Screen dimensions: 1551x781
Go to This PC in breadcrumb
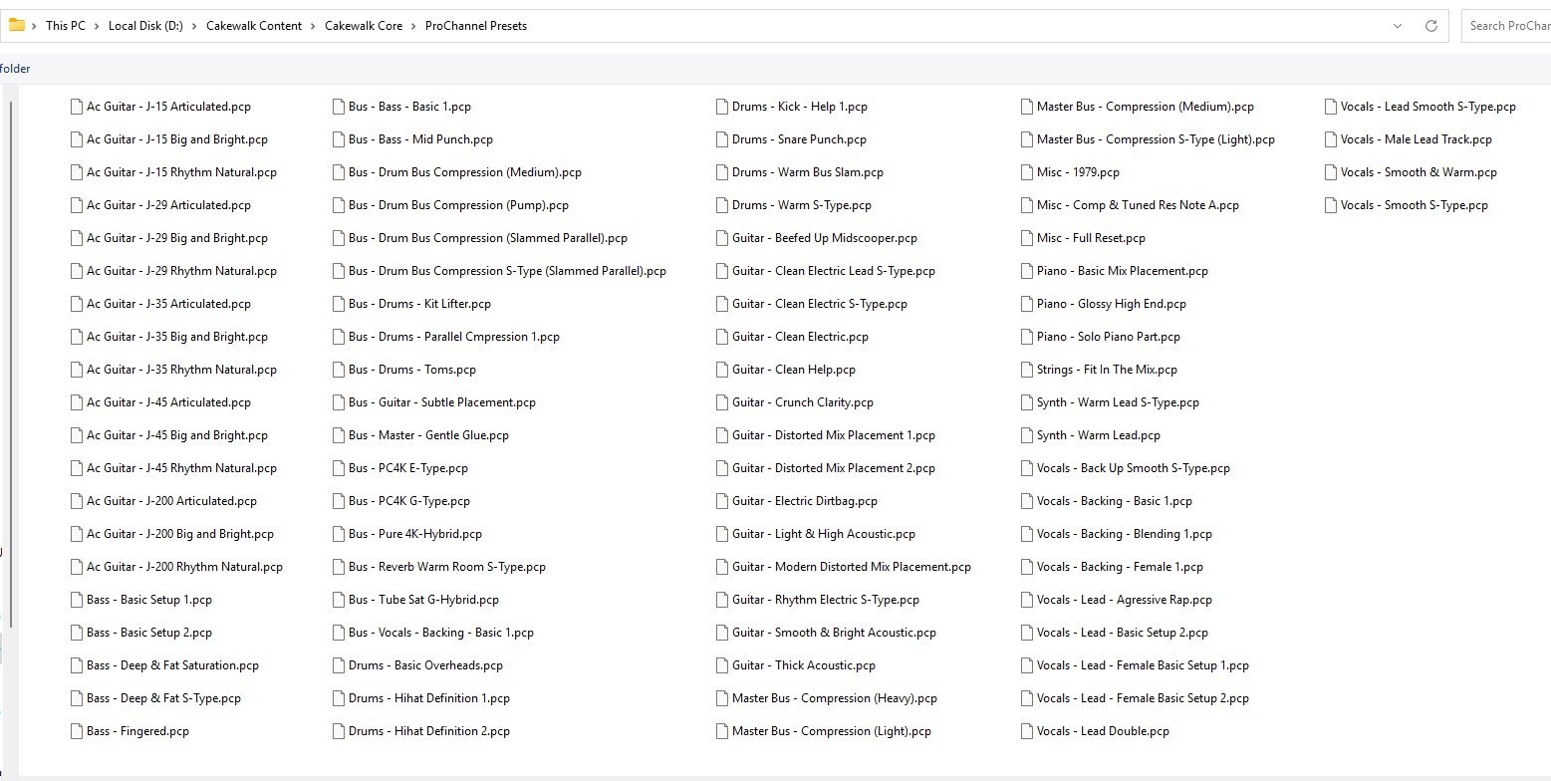pos(66,26)
